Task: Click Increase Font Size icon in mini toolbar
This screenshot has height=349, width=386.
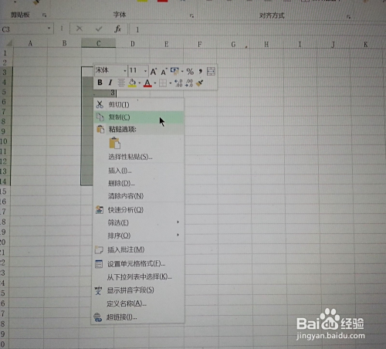Action: [x=154, y=71]
